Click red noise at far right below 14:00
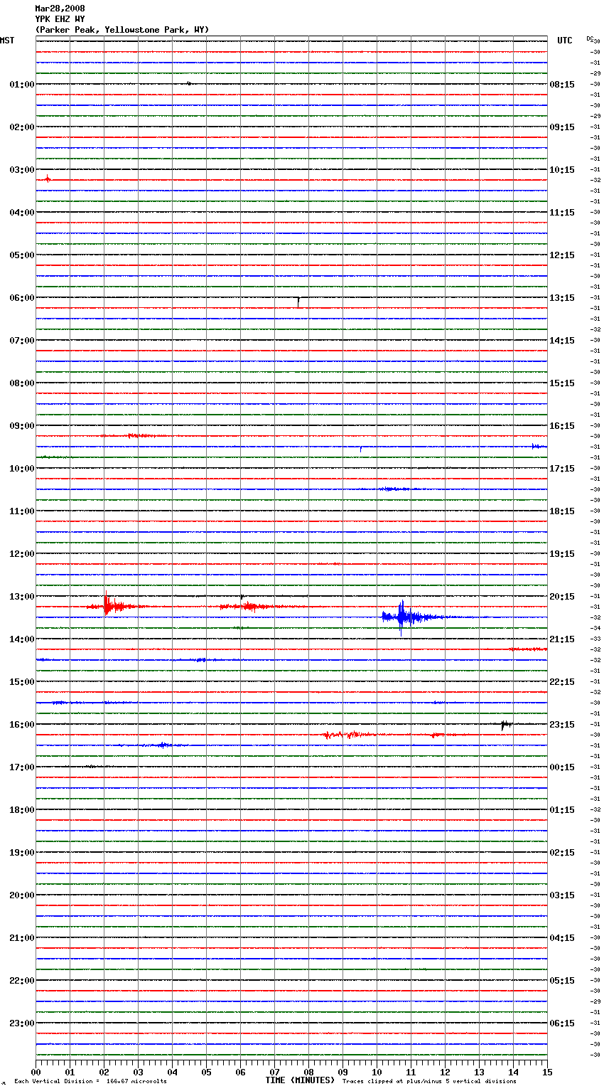 click(528, 649)
